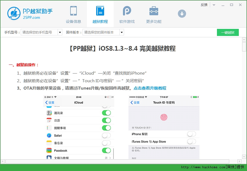Expand 文稿与数据 row chevron
Viewport: 247px width, 171px height.
point(110,158)
